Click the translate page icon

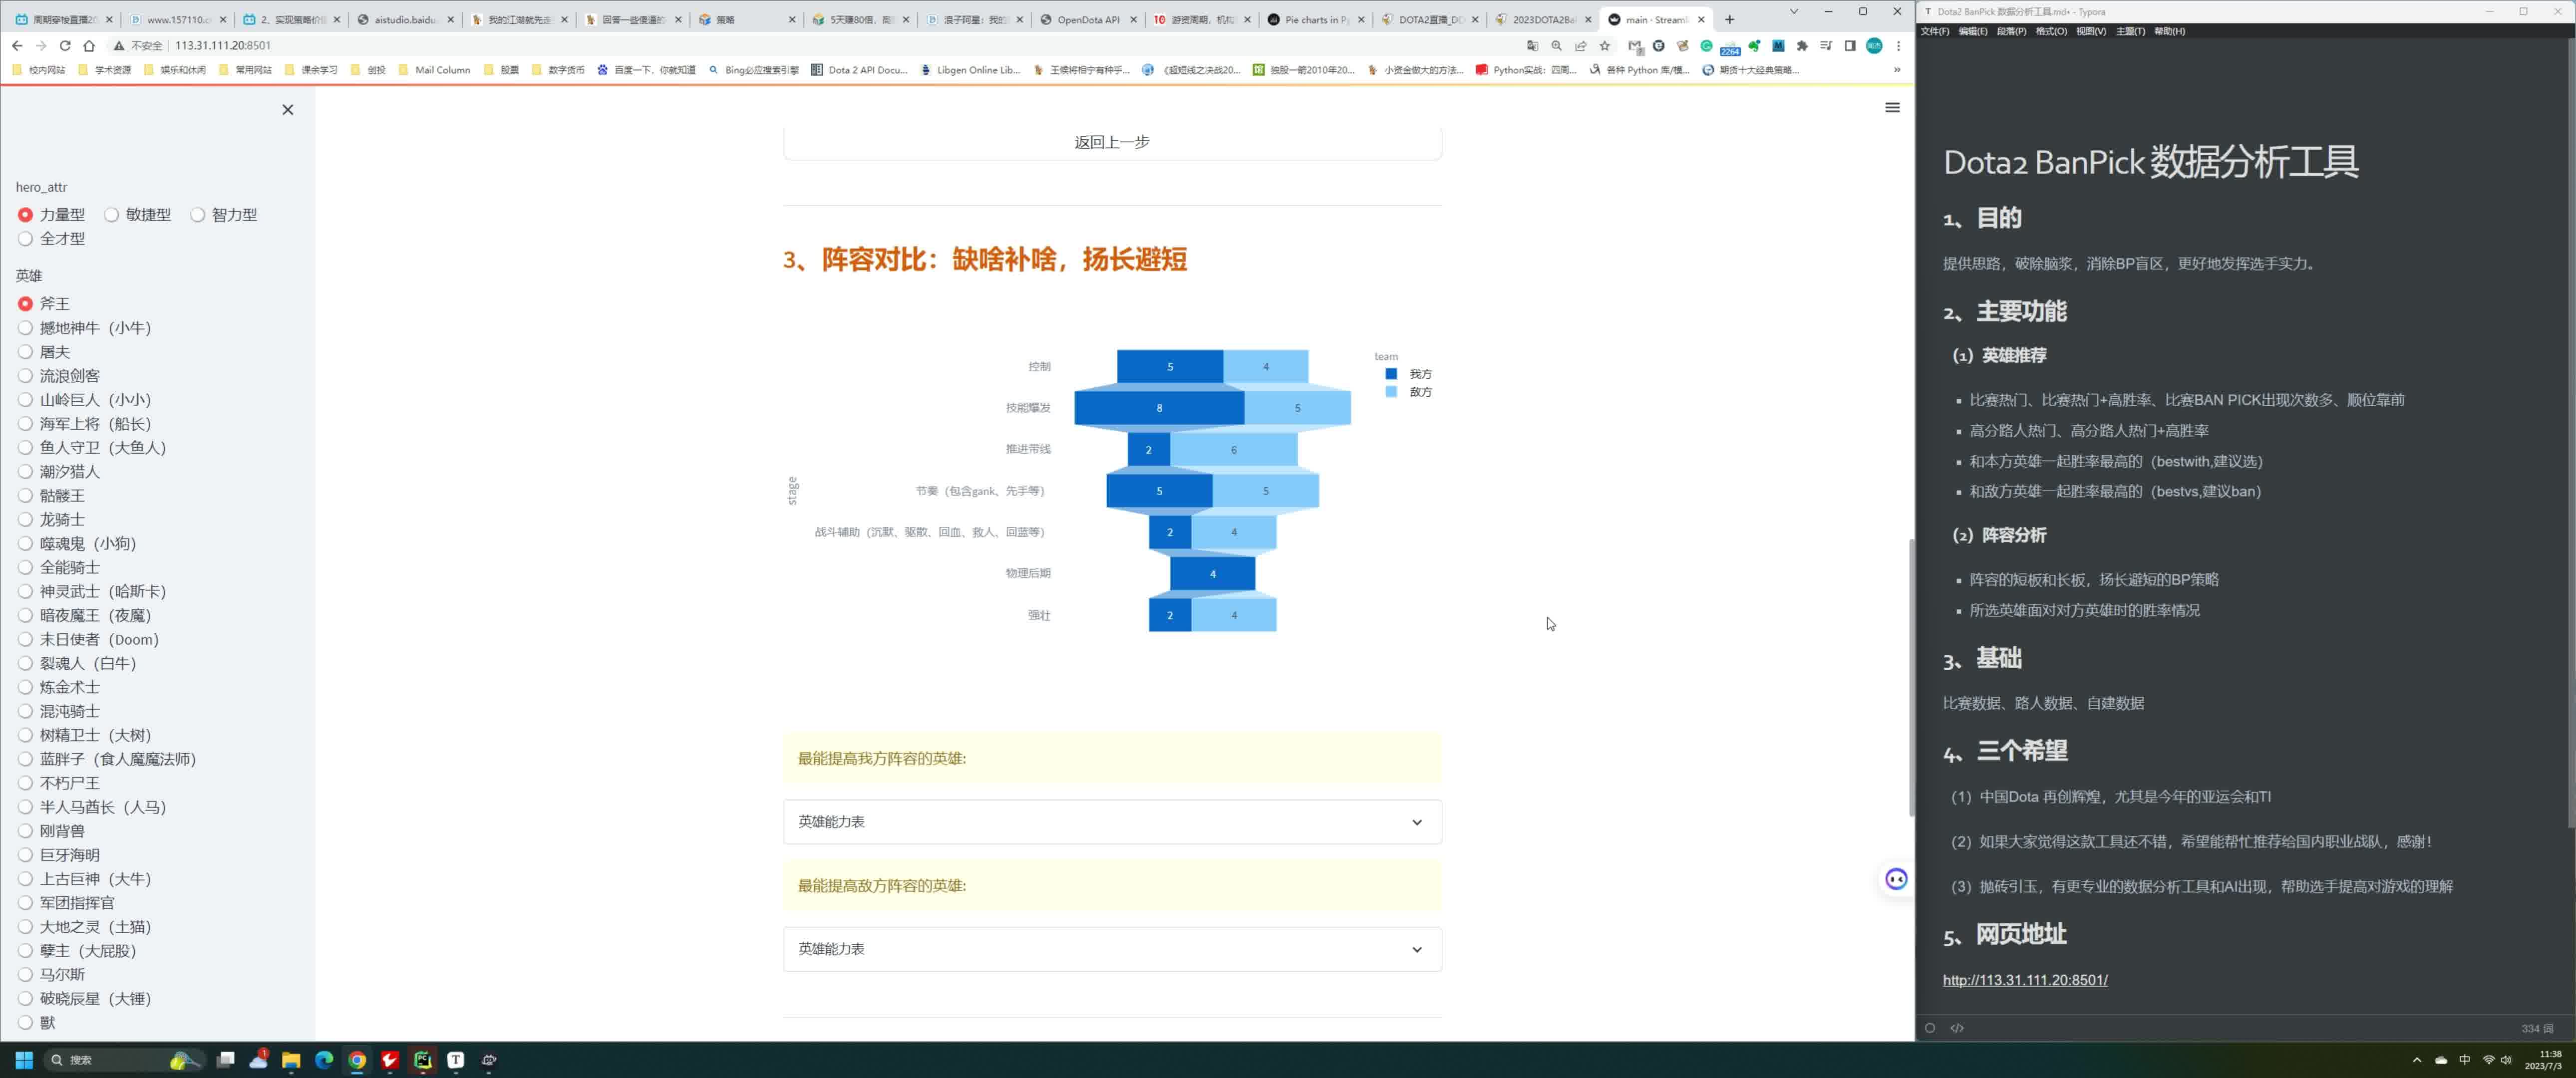pos(1532,45)
